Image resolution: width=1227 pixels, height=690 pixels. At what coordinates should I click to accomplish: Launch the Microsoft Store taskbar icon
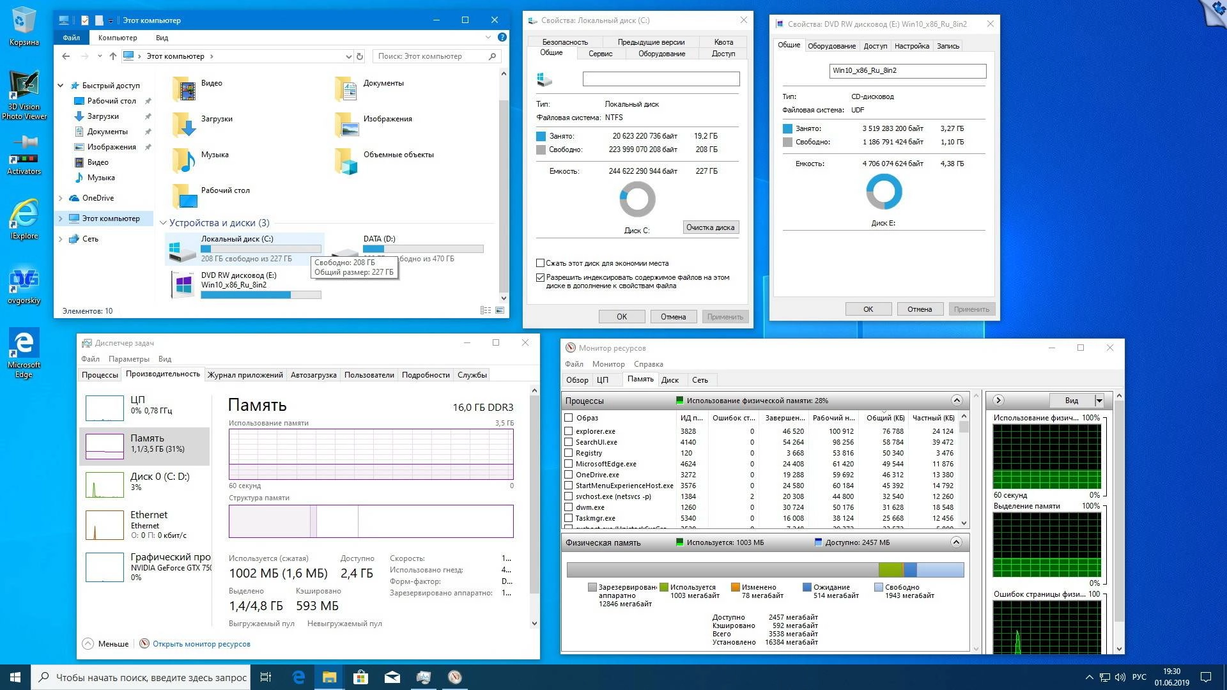click(x=360, y=677)
